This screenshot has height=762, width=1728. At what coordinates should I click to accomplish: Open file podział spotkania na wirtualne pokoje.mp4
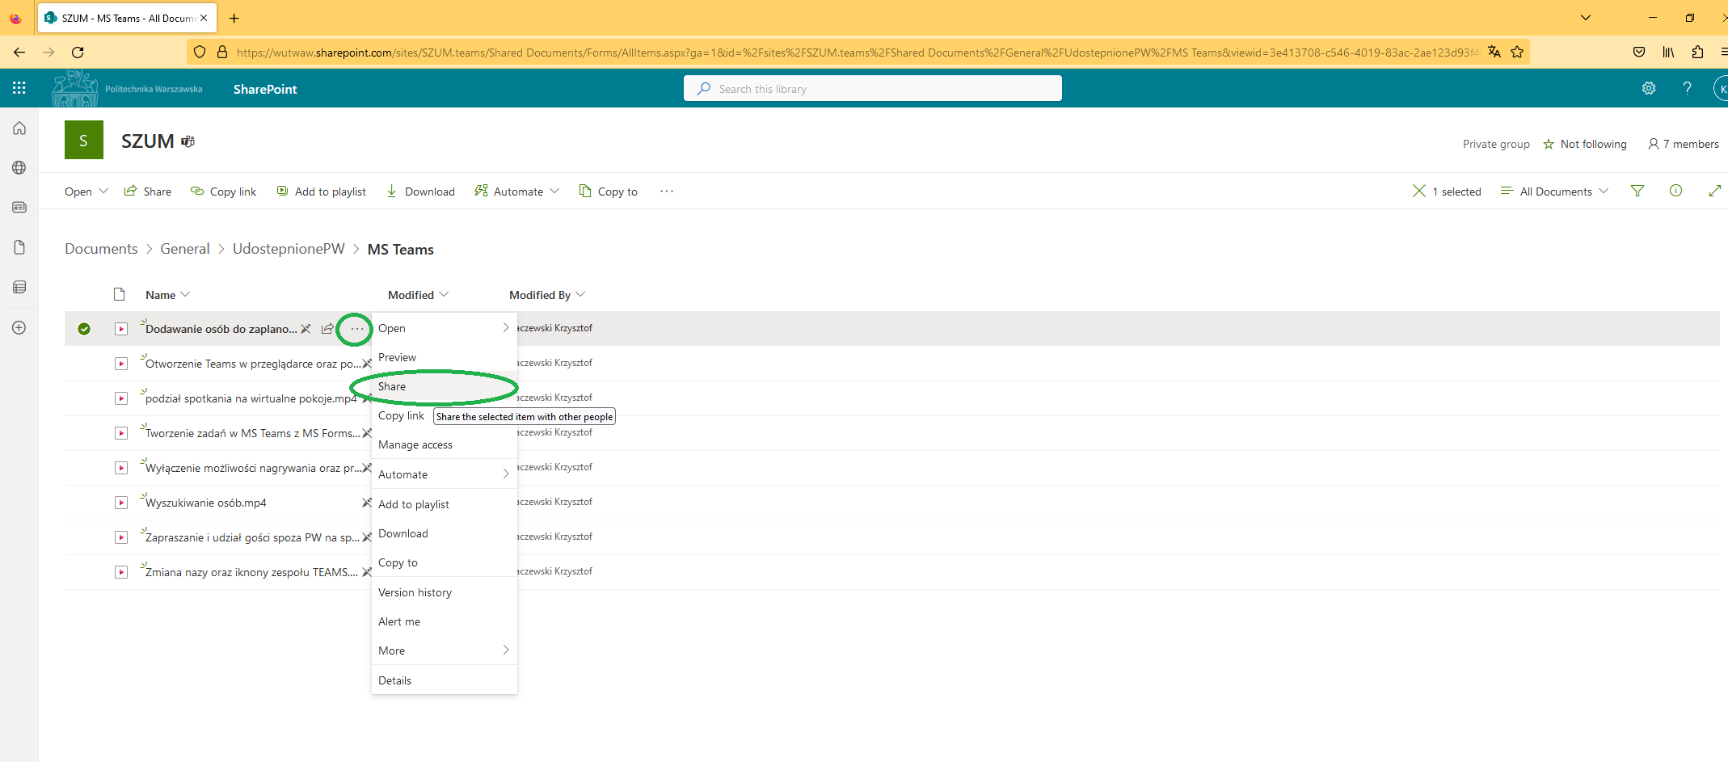click(x=251, y=398)
